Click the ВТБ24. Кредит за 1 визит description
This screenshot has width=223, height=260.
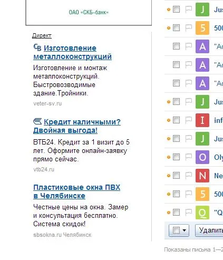(x=81, y=151)
